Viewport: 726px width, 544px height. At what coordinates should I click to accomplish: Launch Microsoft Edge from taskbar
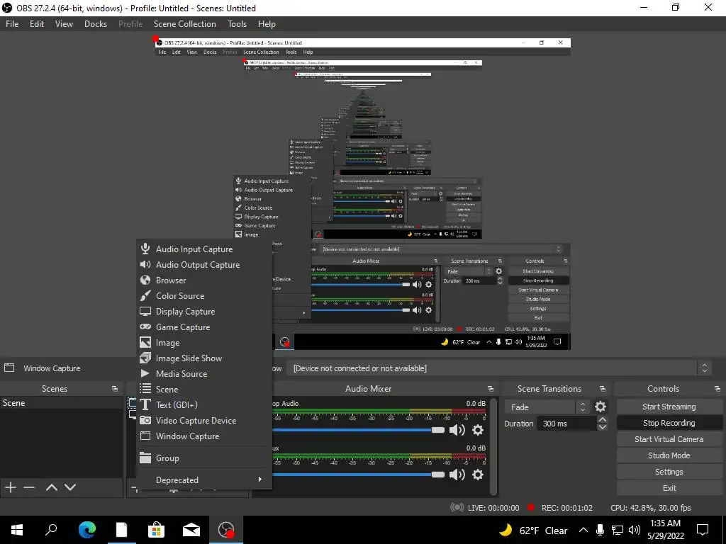click(x=86, y=530)
